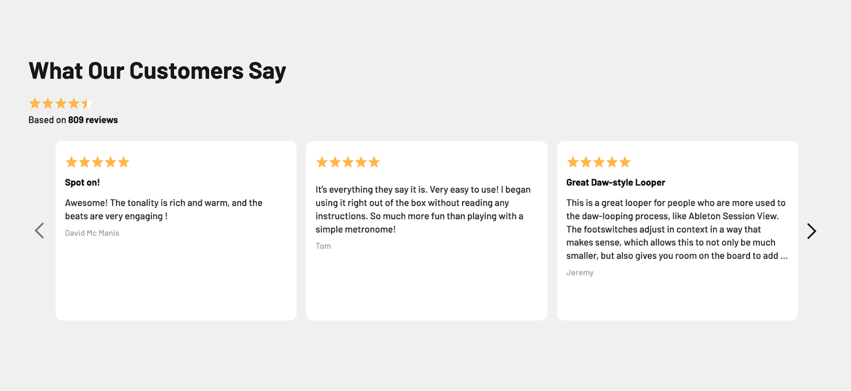
Task: Click reviewer name David Mc Manis
Action: [92, 233]
